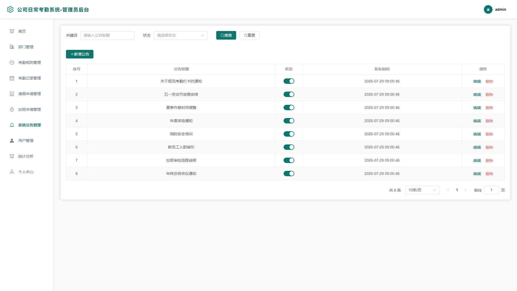Screen dimensions: 517x291
Task: Toggle status switch for 关于规范考勤打卡的通知
Action: point(289,81)
